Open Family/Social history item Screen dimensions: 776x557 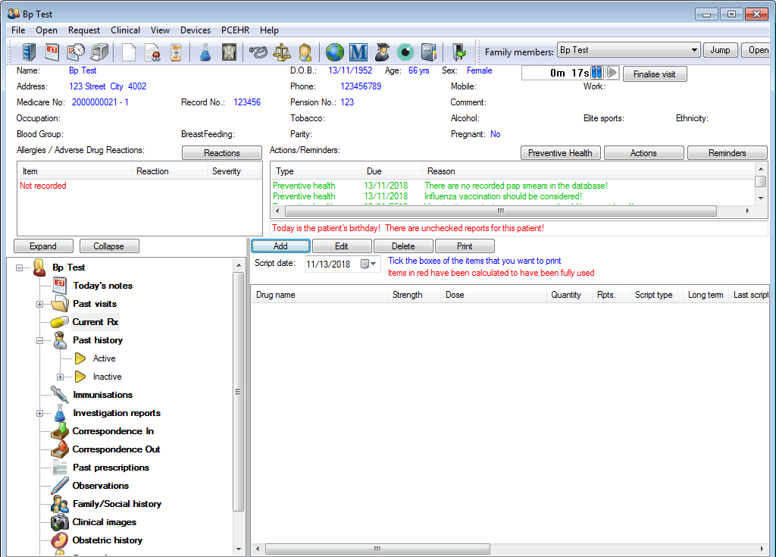point(117,504)
